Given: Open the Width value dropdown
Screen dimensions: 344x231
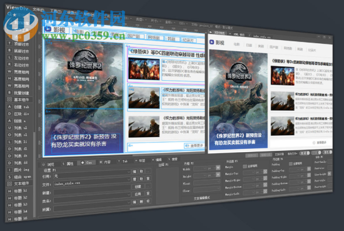Looking at the screenshot, I should coord(200,168).
